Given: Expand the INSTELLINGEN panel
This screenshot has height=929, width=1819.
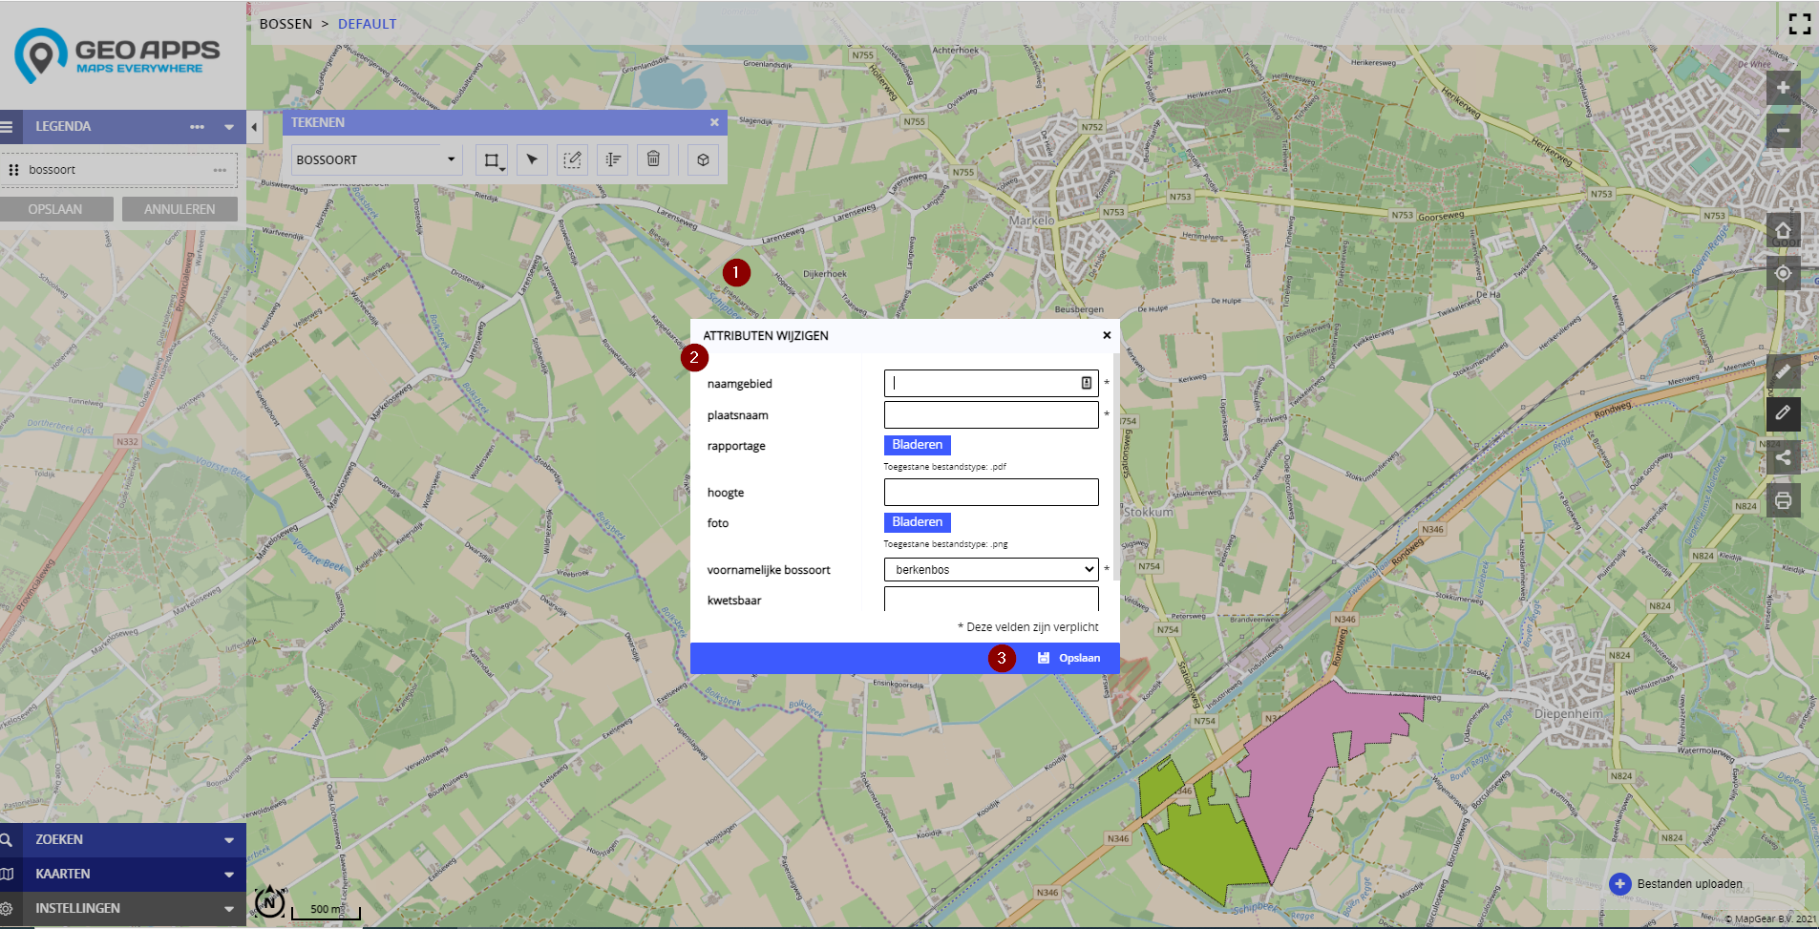Looking at the screenshot, I should (x=123, y=909).
